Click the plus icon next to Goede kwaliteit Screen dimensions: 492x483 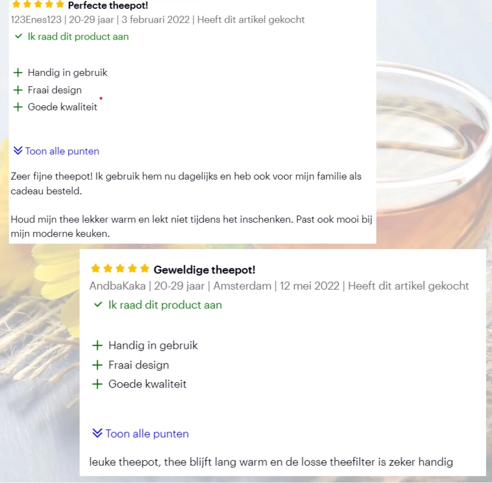pos(18,107)
